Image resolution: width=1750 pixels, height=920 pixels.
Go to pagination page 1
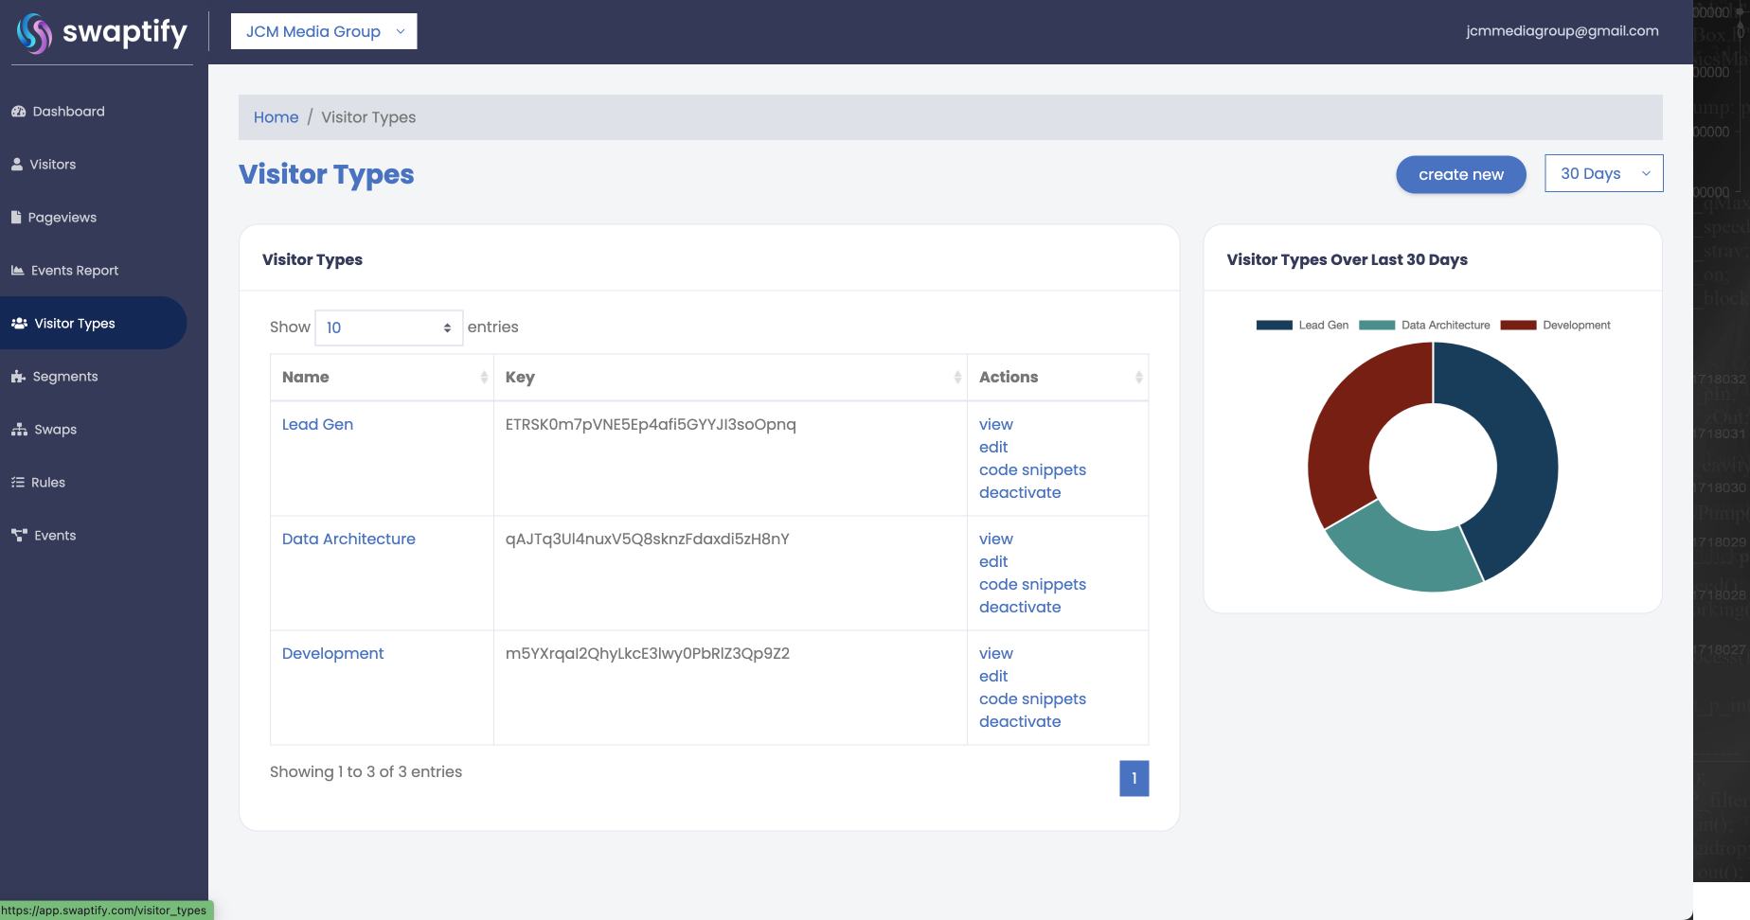point(1134,779)
